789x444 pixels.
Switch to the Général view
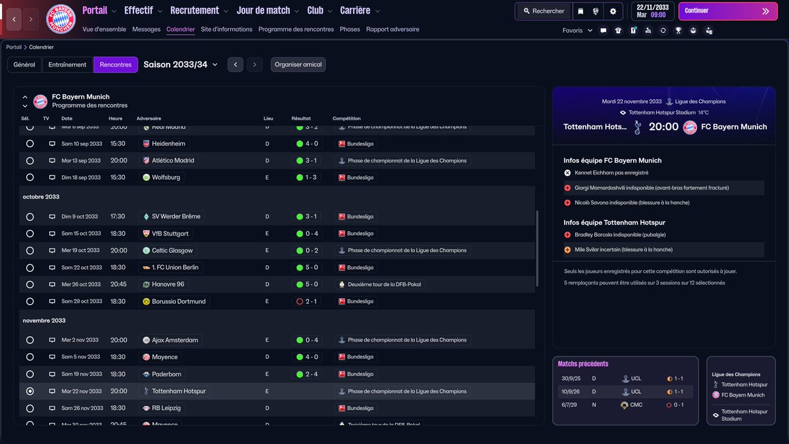[24, 64]
